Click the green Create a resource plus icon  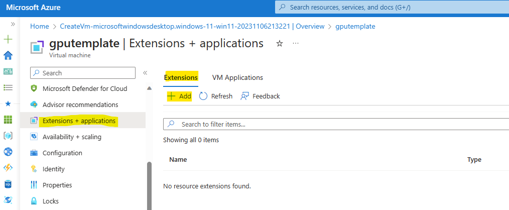(x=8, y=40)
